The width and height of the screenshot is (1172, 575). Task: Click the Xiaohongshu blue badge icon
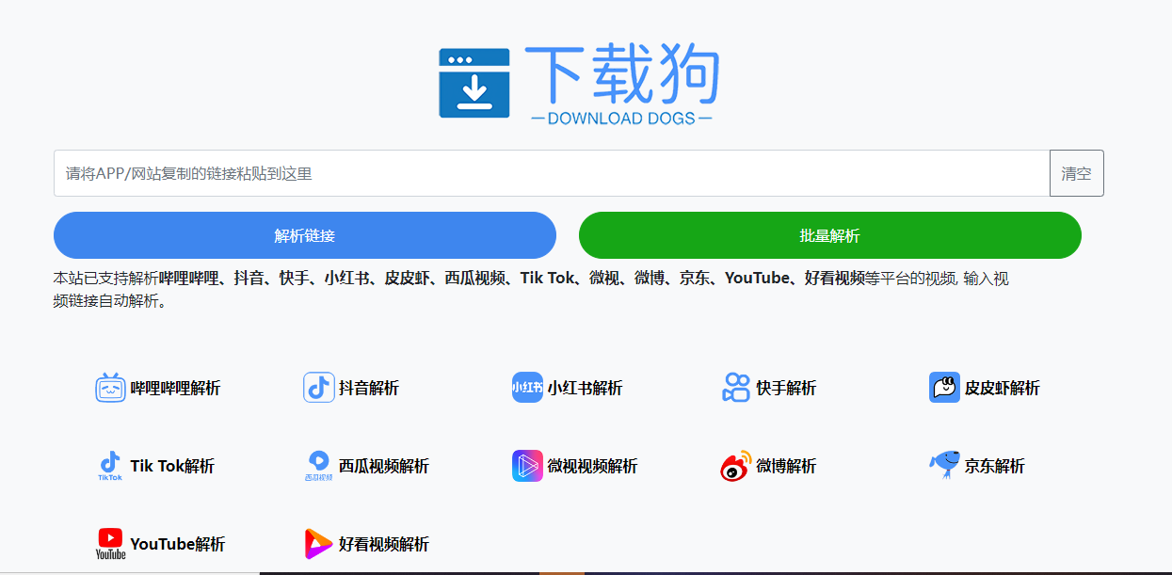[528, 388]
